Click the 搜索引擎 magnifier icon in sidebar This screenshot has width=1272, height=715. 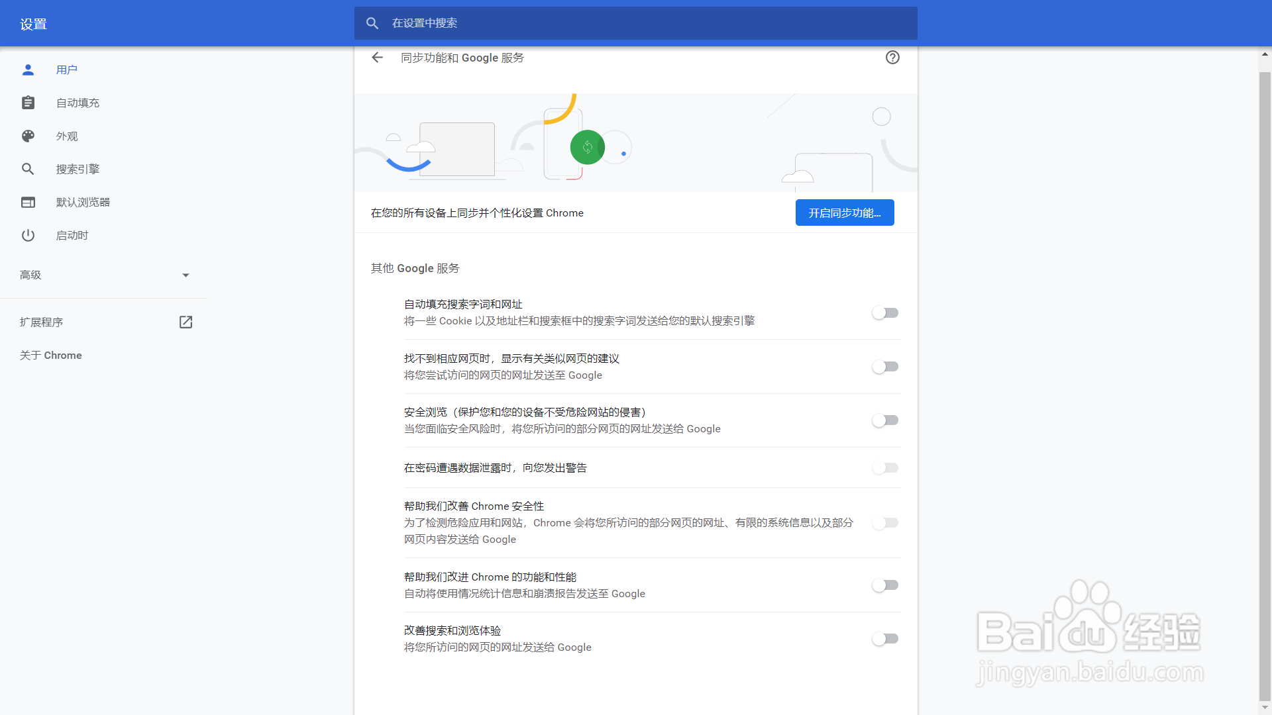[28, 169]
